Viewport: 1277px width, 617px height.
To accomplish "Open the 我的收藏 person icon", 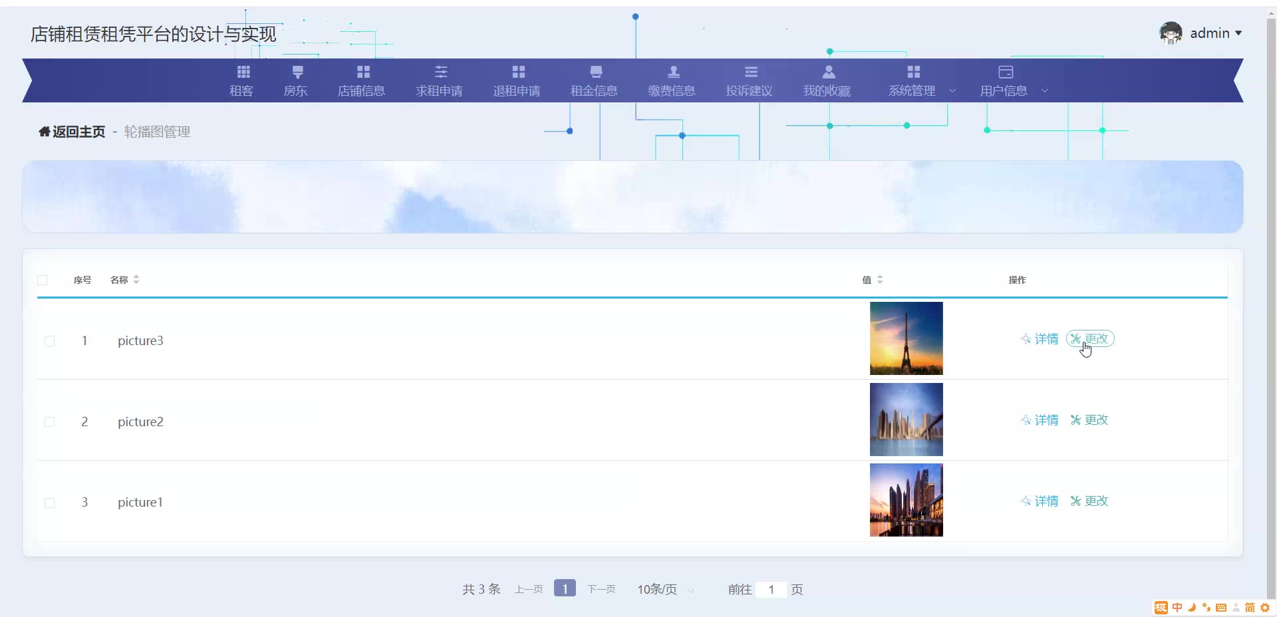I will [x=829, y=72].
